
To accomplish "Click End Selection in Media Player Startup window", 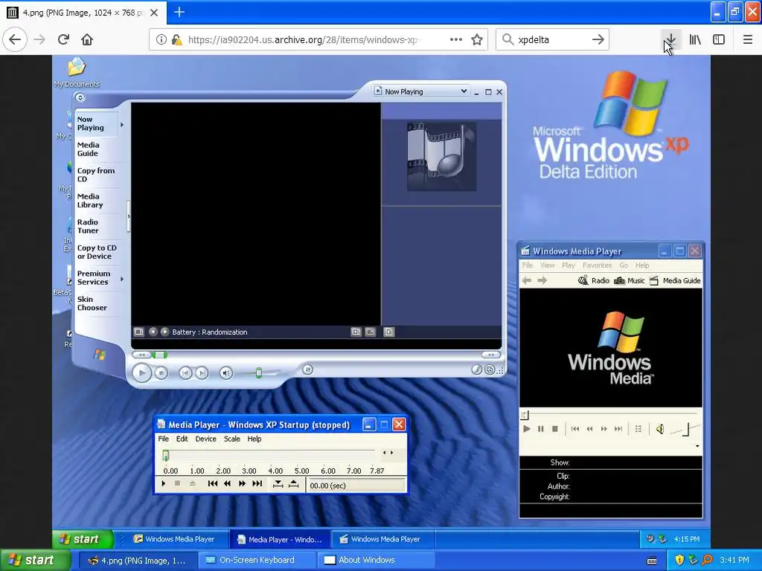I will click(x=293, y=483).
